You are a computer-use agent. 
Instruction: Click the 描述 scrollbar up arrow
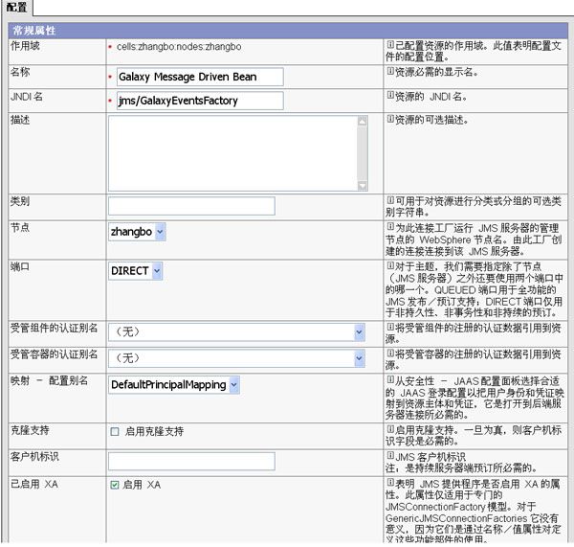click(363, 121)
